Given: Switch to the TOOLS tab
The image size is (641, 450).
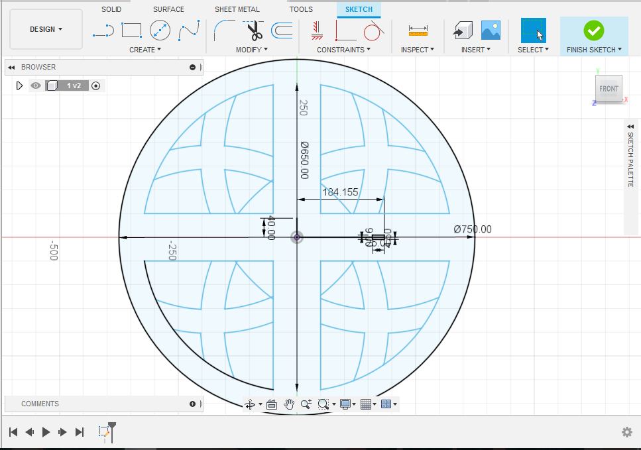Looking at the screenshot, I should pyautogui.click(x=301, y=9).
